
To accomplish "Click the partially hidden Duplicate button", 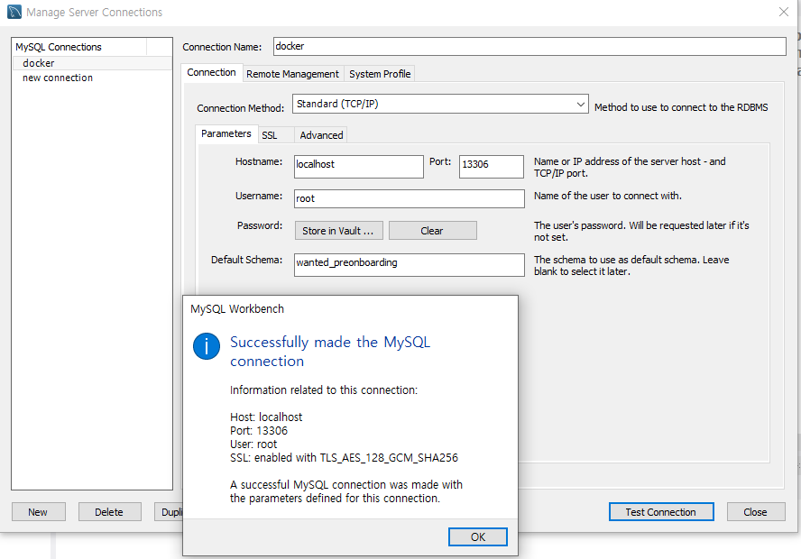I will [169, 512].
